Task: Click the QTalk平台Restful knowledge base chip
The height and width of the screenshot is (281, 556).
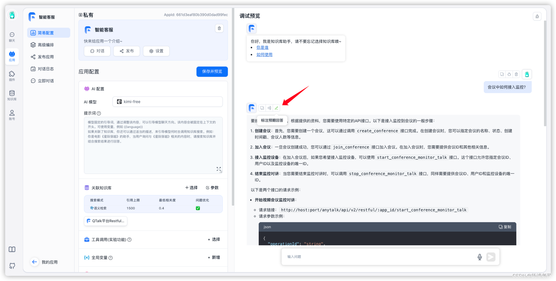Action: point(105,221)
